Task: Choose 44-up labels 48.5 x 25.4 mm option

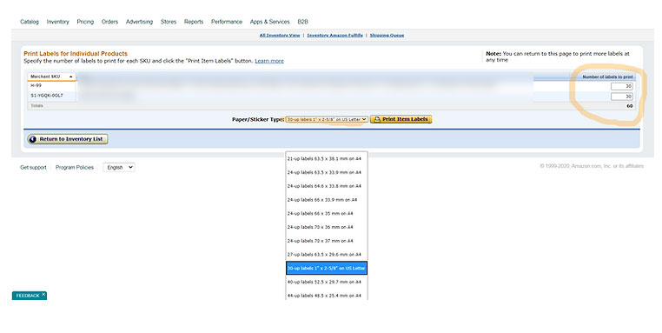Action: [327, 295]
